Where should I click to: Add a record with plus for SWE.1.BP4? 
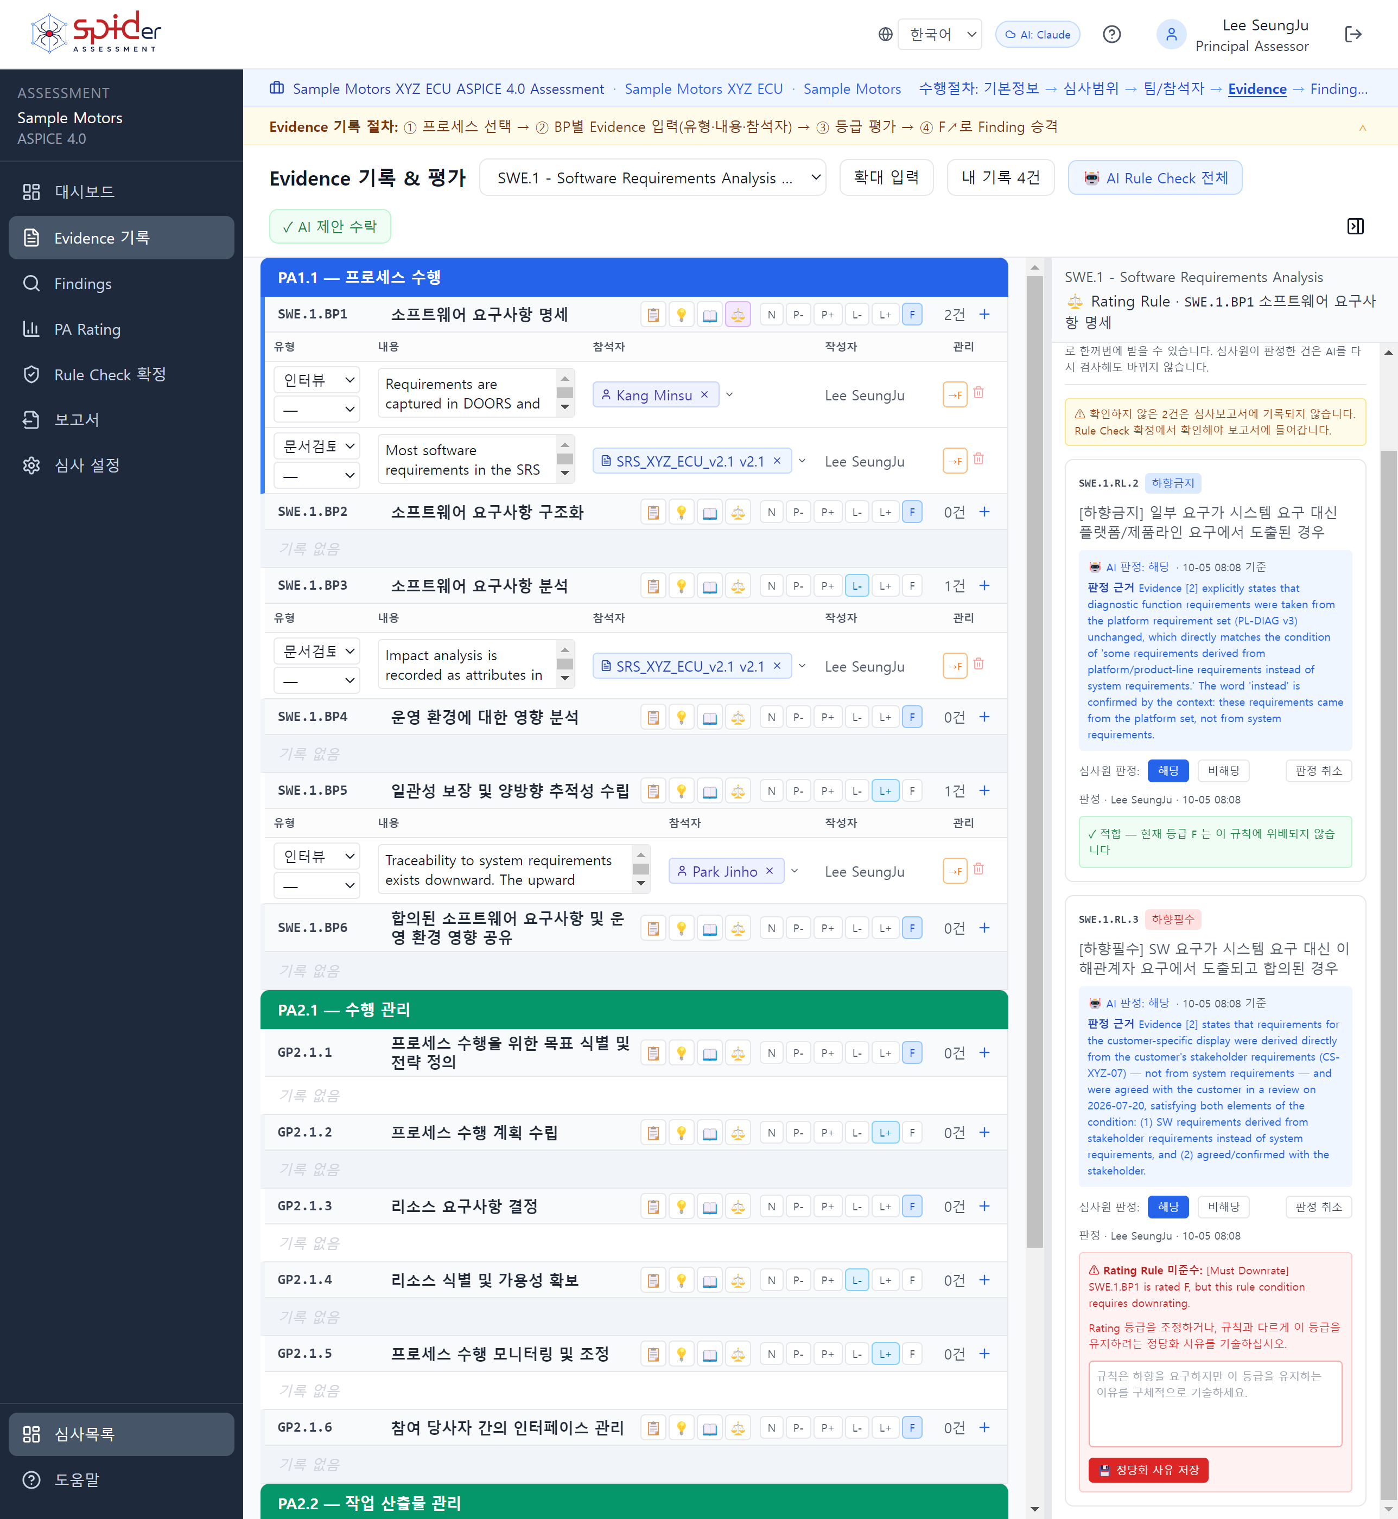pyautogui.click(x=984, y=717)
